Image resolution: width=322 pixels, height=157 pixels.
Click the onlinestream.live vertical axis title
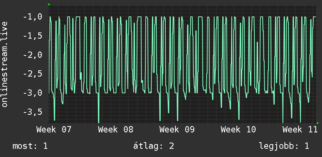tap(5, 64)
